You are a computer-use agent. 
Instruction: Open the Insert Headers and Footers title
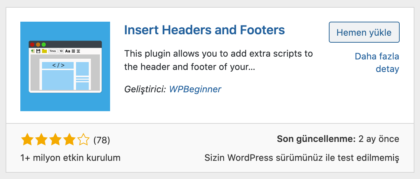[x=204, y=30]
